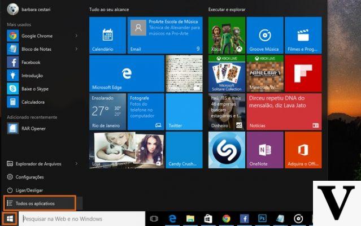The image size is (361, 226).
Task: Open the Xbox tile
Action: (x=227, y=35)
